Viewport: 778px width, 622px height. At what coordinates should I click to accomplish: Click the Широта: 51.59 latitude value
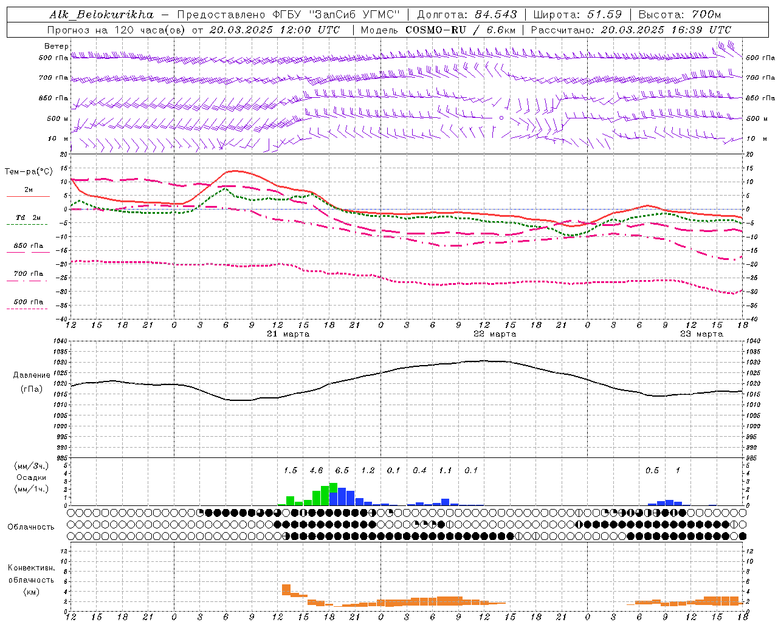[x=577, y=14]
